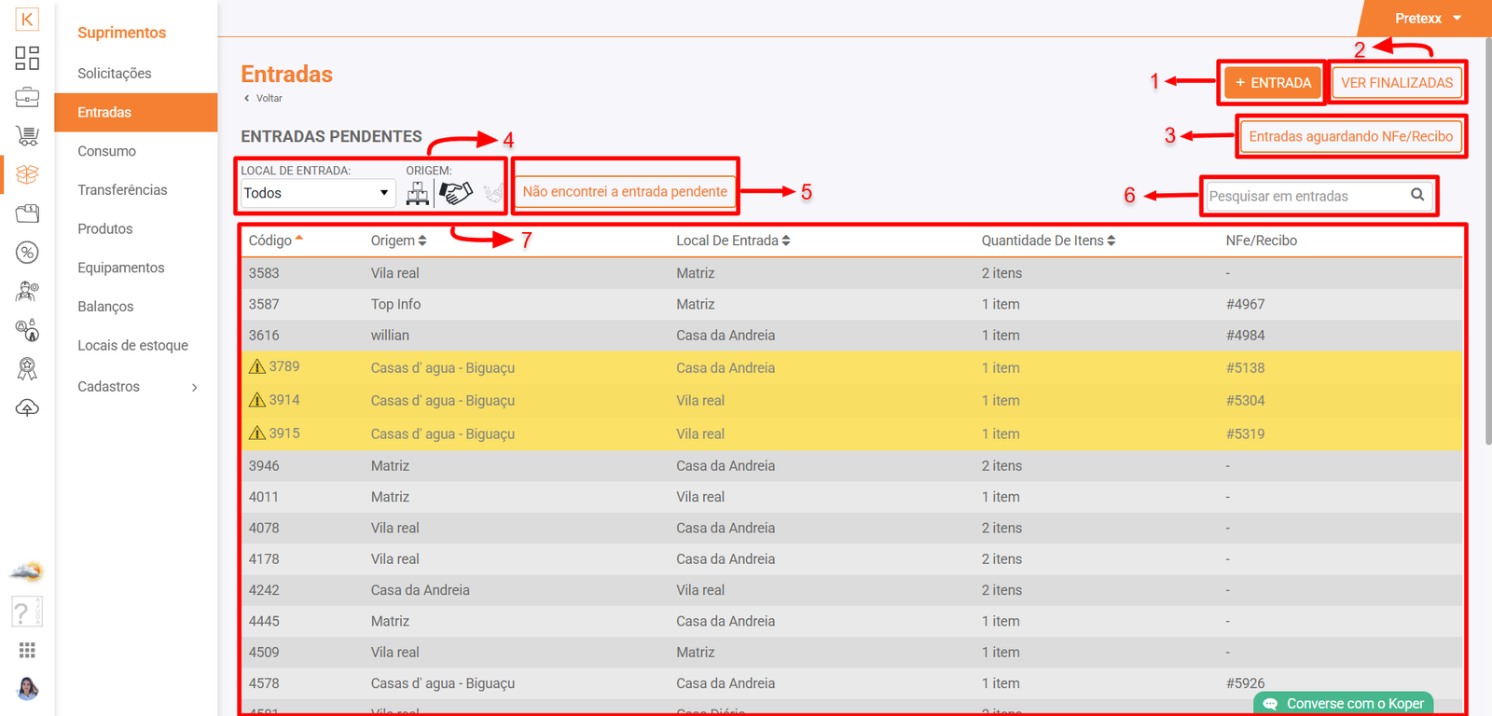Open the award ribbon sidebar icon
The height and width of the screenshot is (716, 1492).
click(27, 369)
